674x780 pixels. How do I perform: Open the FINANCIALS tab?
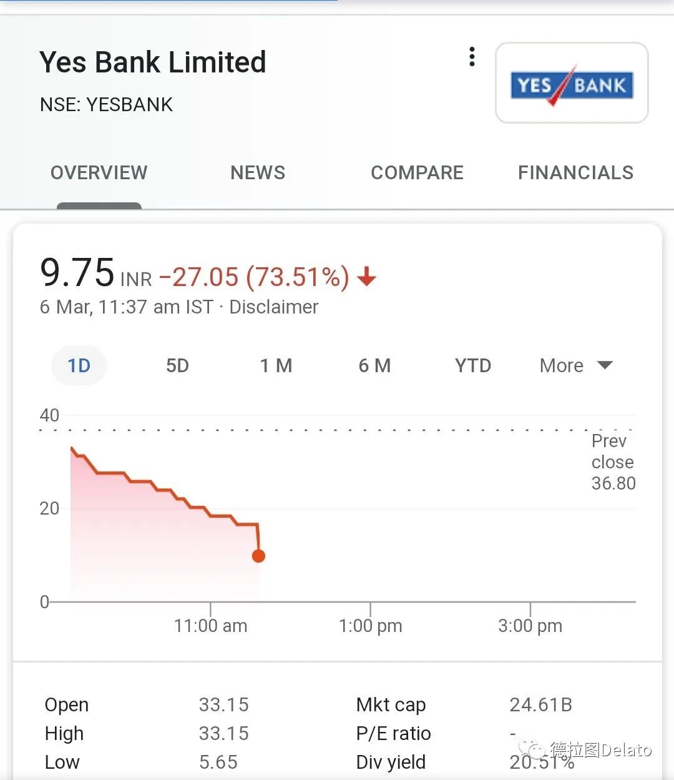point(575,172)
